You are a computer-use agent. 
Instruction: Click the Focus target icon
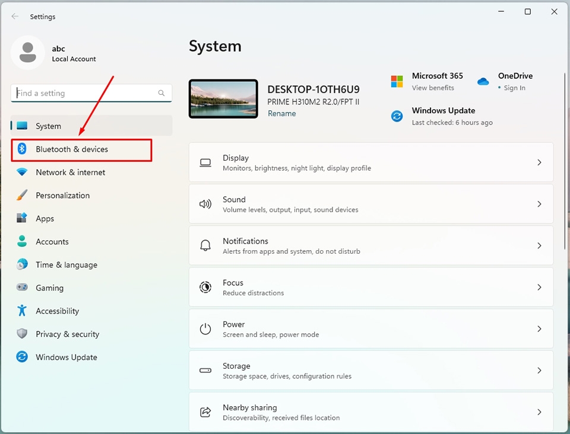tap(205, 287)
